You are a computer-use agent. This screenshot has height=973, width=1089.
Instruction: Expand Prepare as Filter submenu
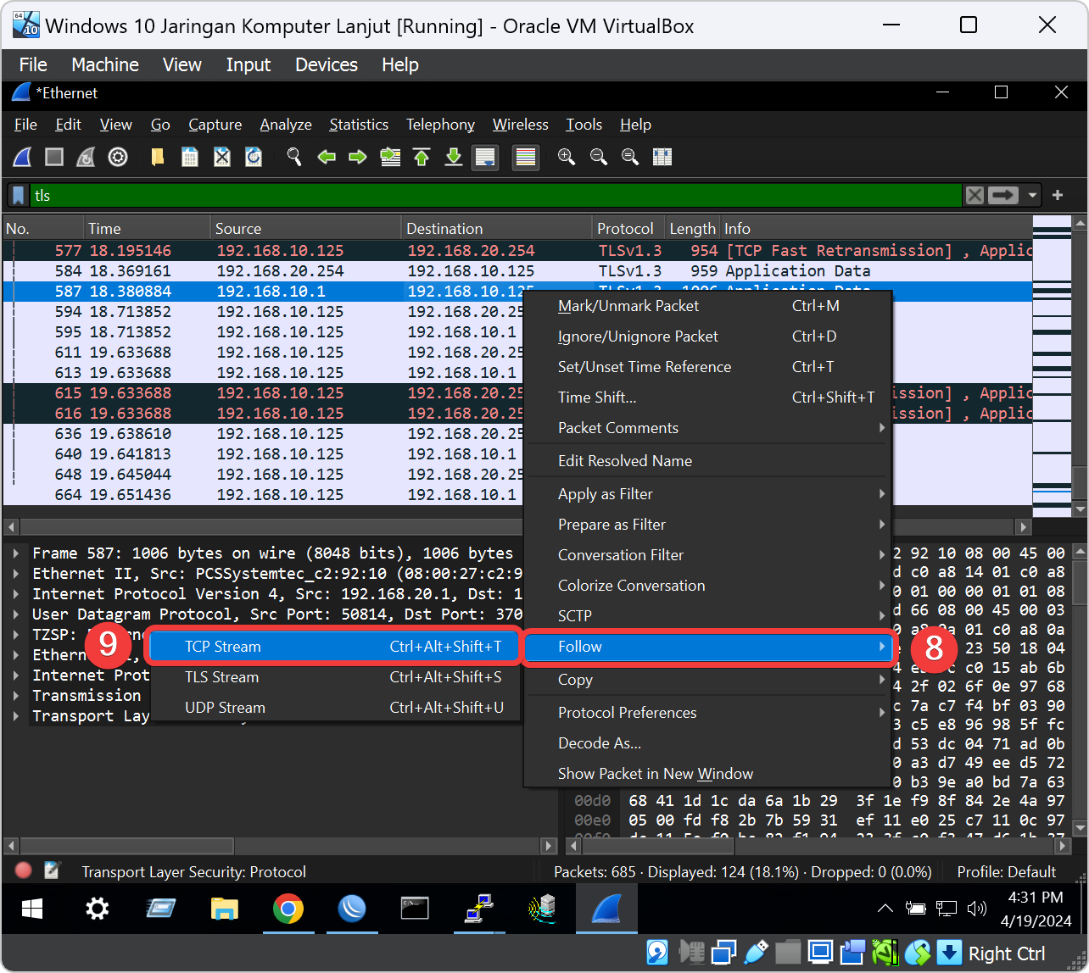pos(708,525)
